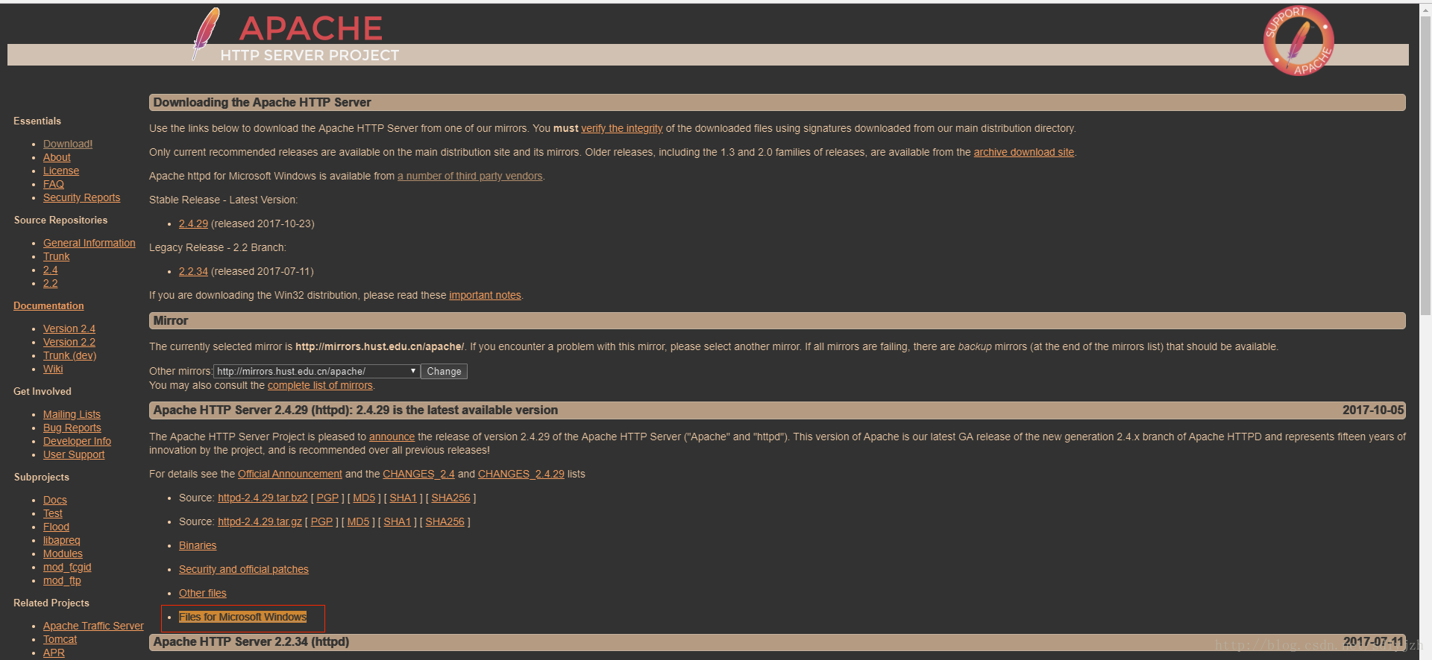1432x660 pixels.
Task: Open Files for Microsoft Windows link
Action: (x=242, y=617)
